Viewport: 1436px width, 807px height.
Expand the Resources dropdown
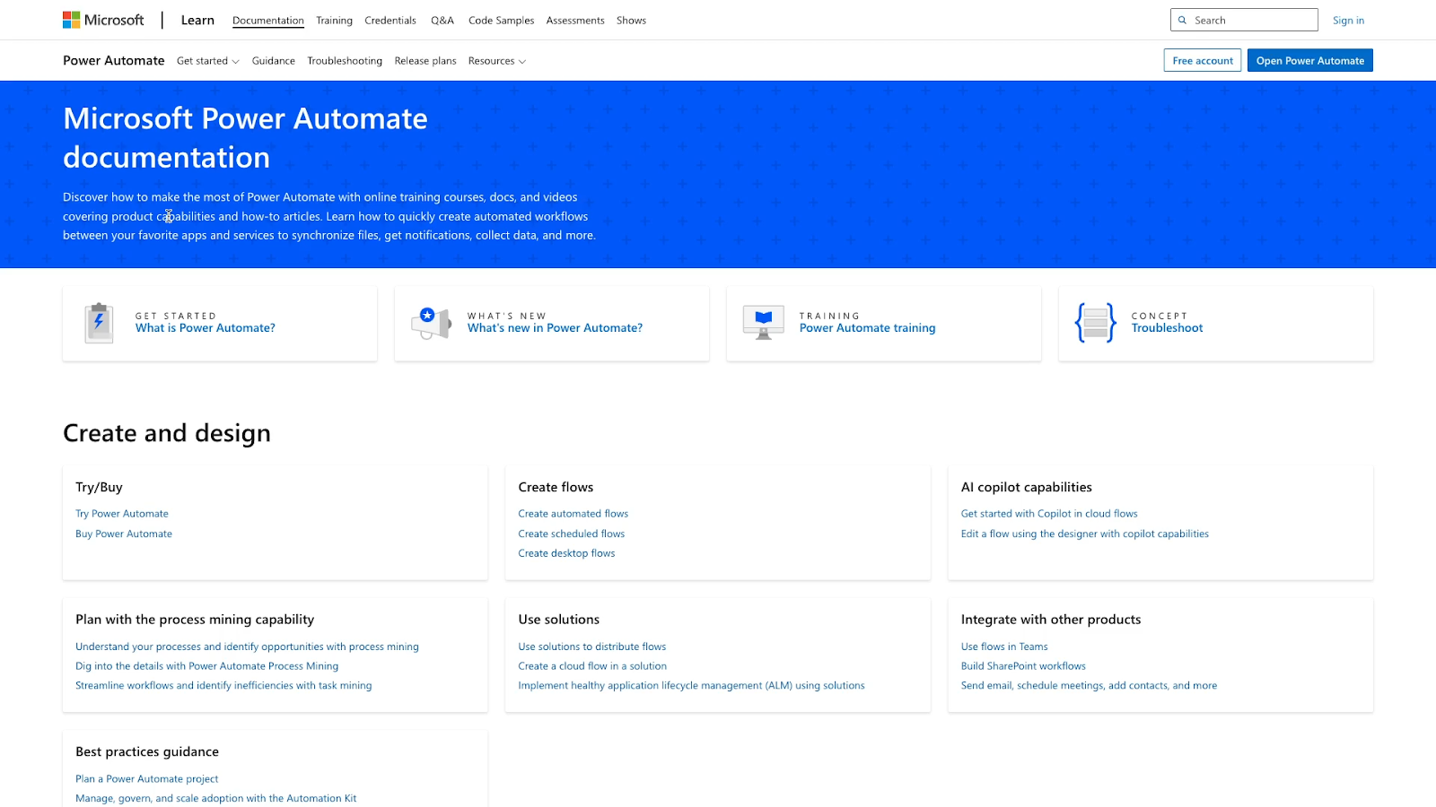pyautogui.click(x=497, y=61)
